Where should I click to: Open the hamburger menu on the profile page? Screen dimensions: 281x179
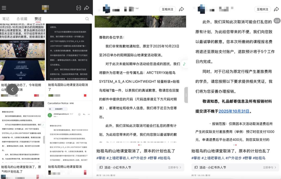[4, 8]
